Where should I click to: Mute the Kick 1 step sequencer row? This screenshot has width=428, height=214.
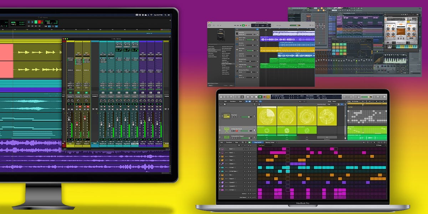tap(225, 148)
